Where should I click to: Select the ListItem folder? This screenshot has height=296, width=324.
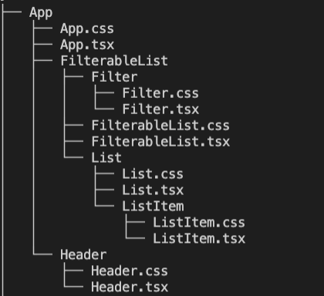pos(153,207)
